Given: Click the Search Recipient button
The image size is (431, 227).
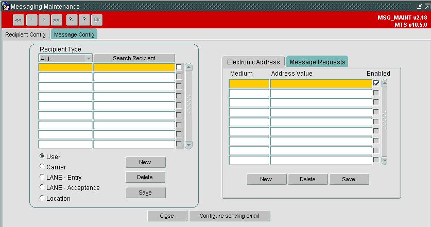Looking at the screenshot, I should coord(134,58).
